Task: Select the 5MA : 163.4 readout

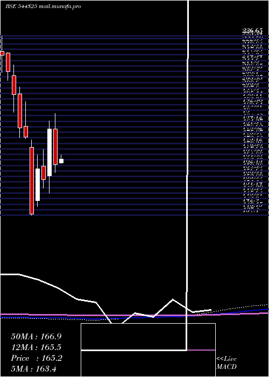Action: point(33,368)
